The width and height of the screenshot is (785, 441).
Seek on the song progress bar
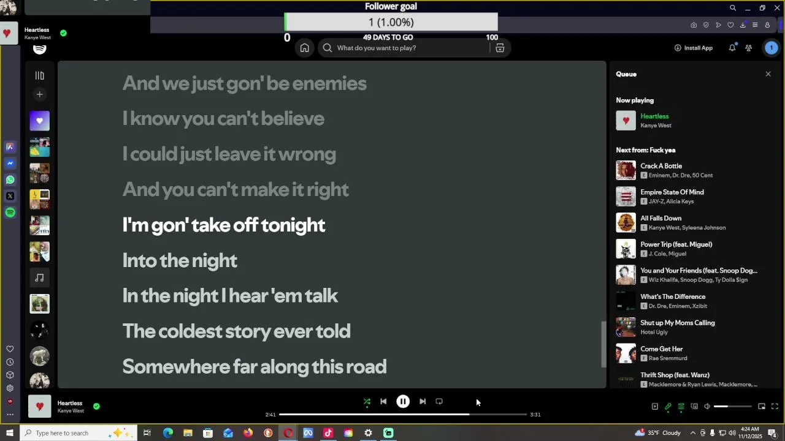coord(403,415)
